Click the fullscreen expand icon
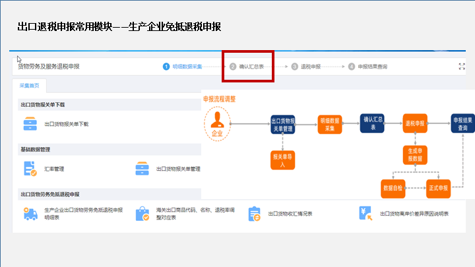The image size is (475, 267). 462,67
